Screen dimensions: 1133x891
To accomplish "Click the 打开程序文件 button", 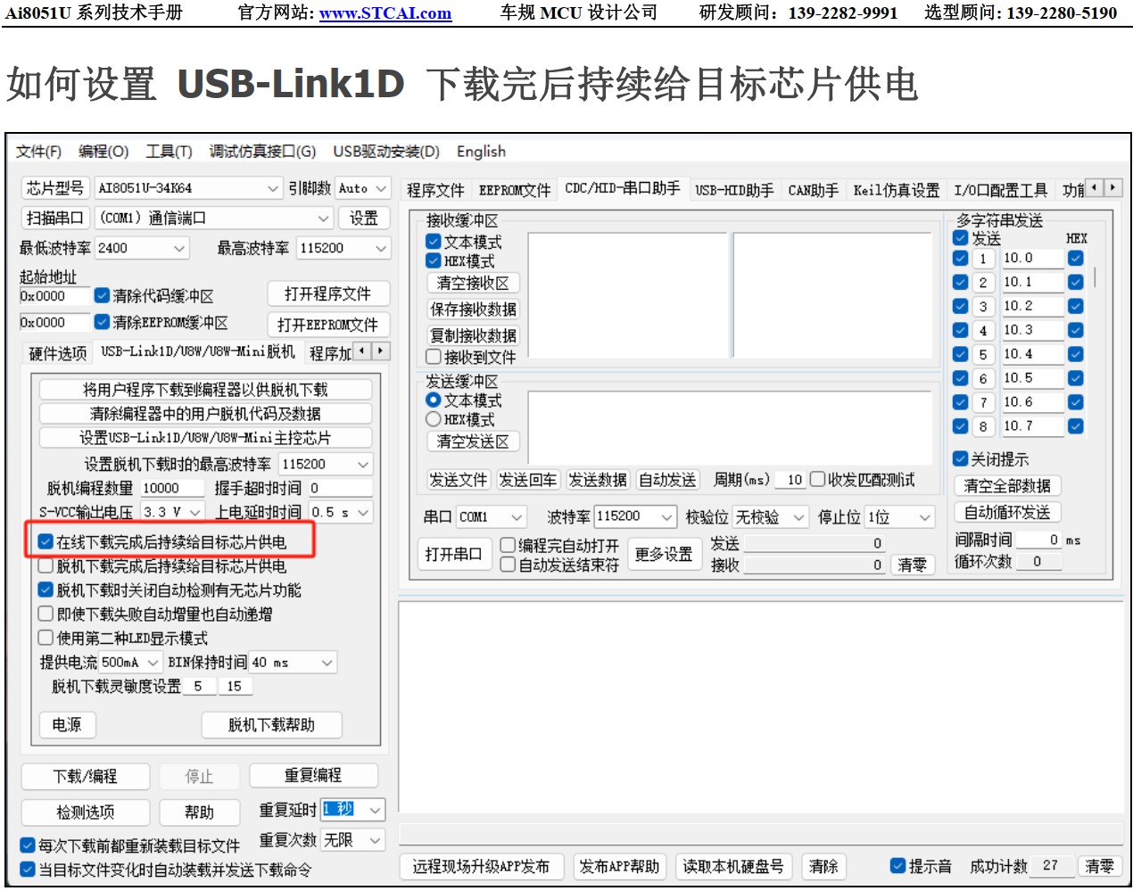I will [327, 294].
